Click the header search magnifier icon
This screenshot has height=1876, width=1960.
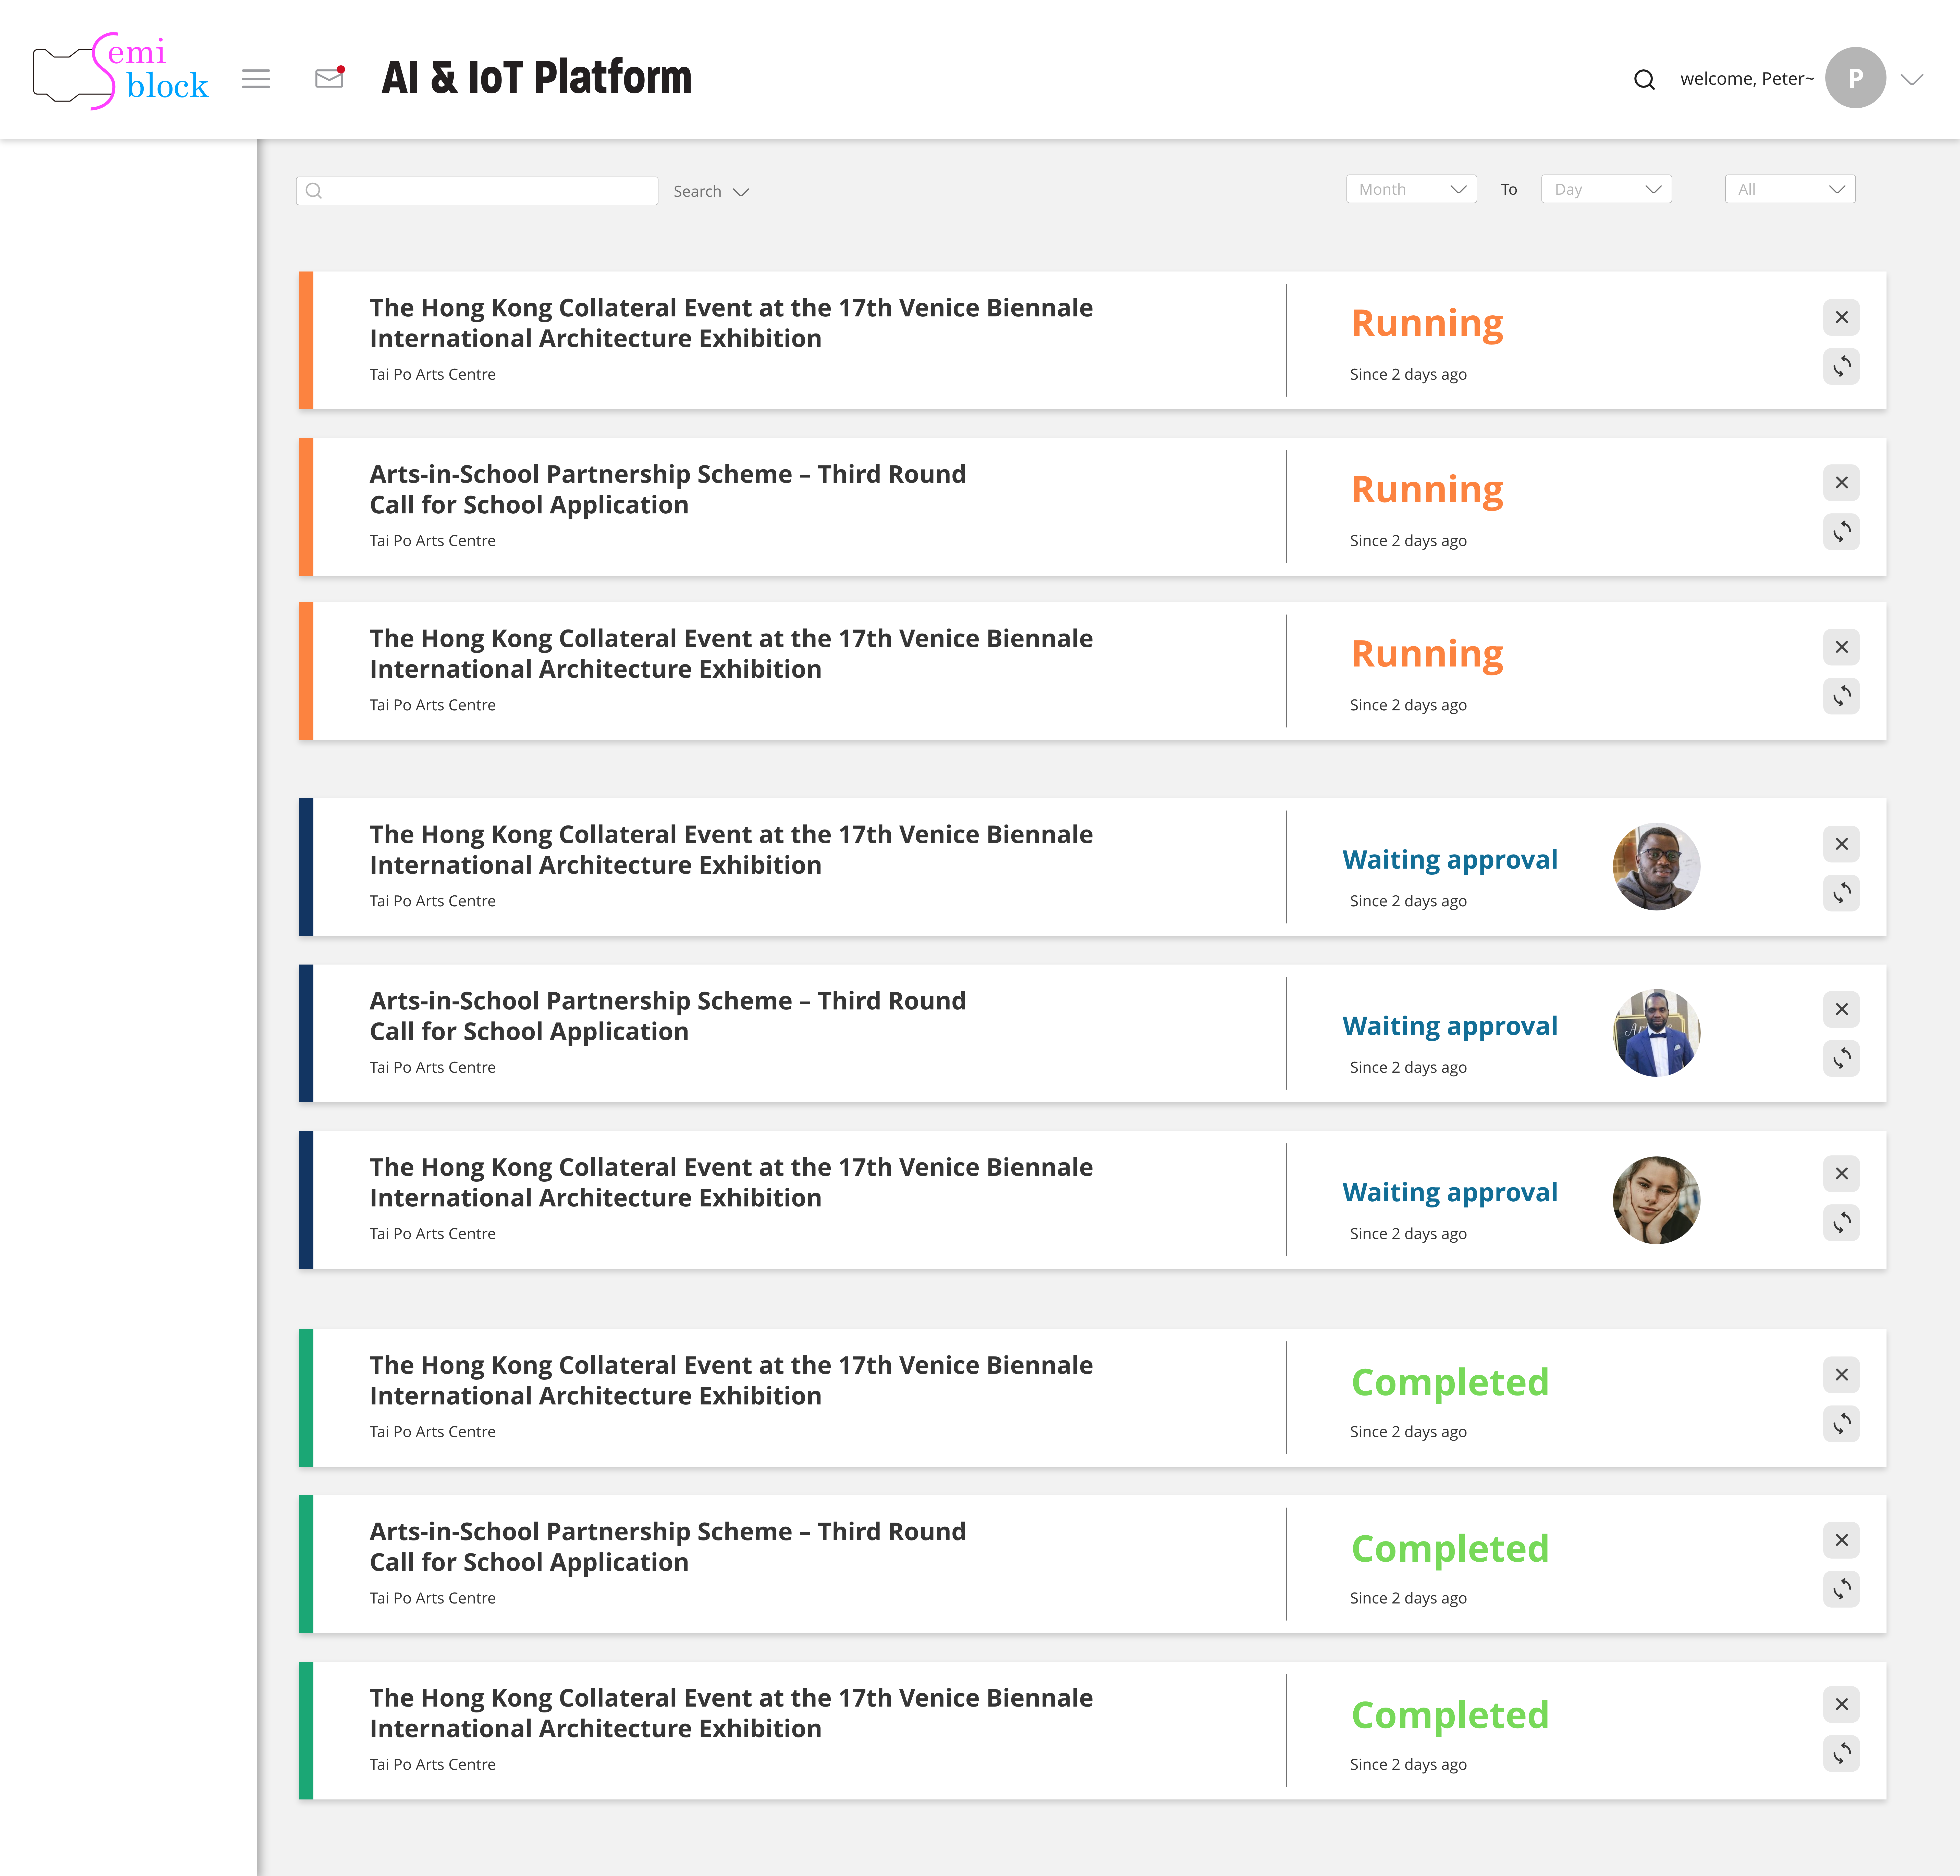(x=1644, y=79)
